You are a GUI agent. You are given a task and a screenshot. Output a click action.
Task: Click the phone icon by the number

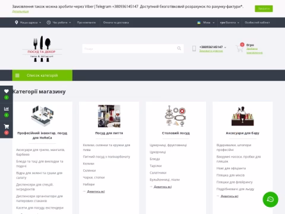(x=194, y=49)
